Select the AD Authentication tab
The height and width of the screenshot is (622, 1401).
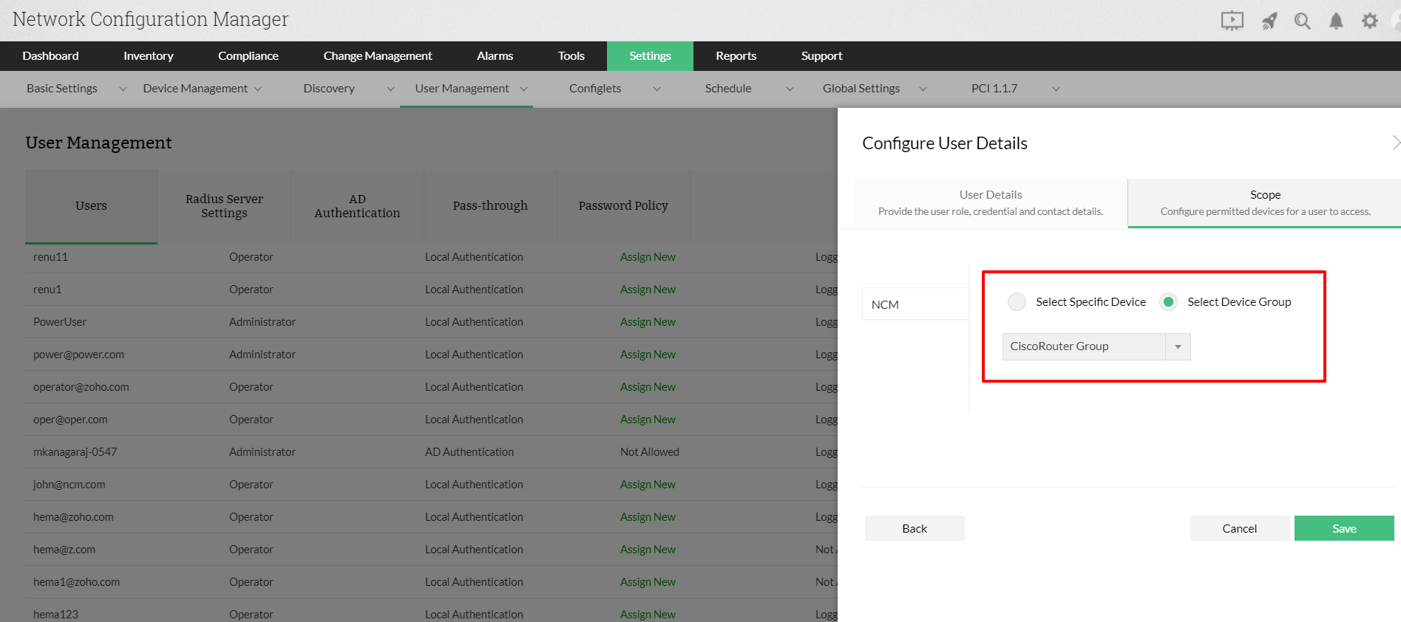coord(357,206)
